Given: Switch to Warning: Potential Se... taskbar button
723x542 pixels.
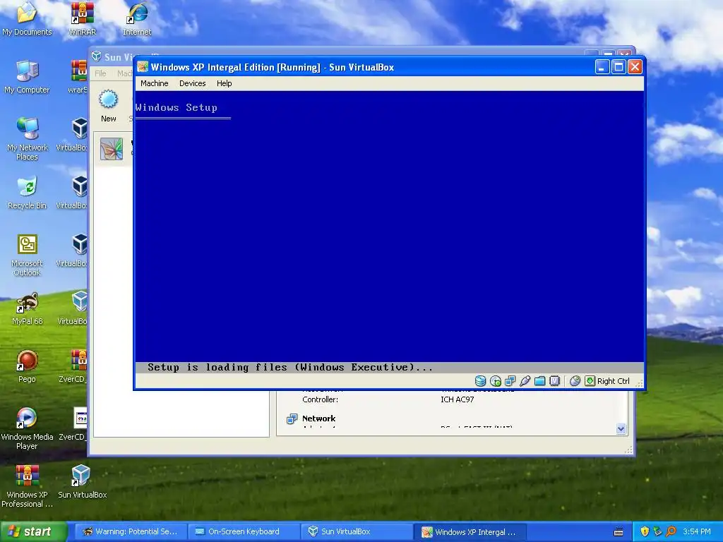Looking at the screenshot, I should (x=131, y=531).
